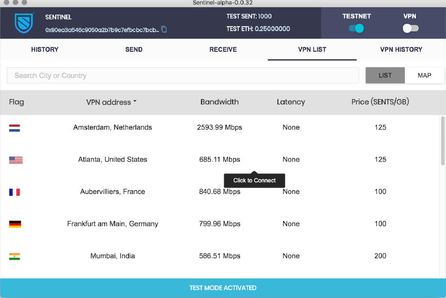Click the India flag icon
Image resolution: width=446 pixels, height=298 pixels.
coord(14,256)
